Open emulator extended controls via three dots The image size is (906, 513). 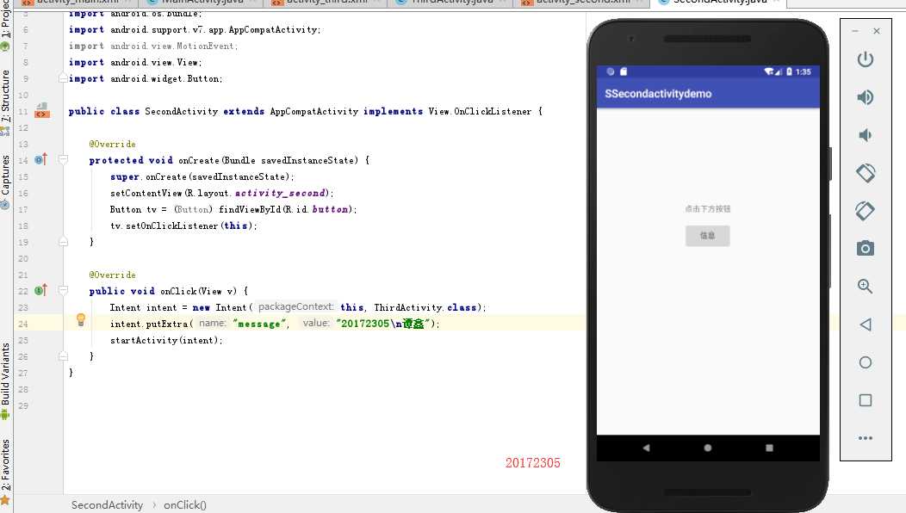(x=865, y=438)
